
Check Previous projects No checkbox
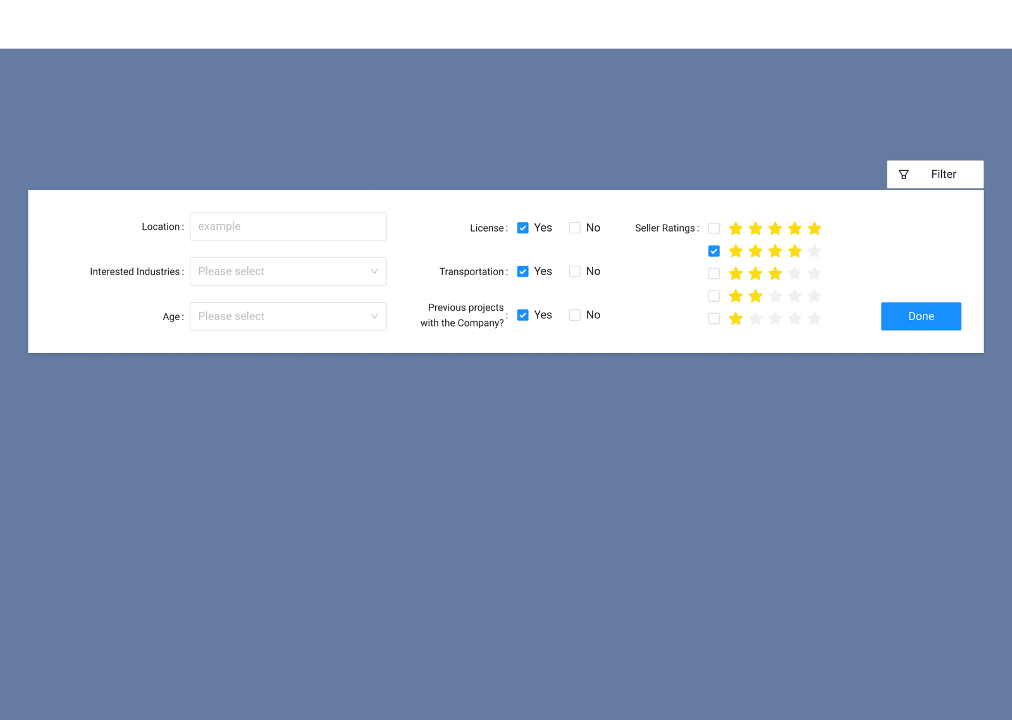coord(574,315)
